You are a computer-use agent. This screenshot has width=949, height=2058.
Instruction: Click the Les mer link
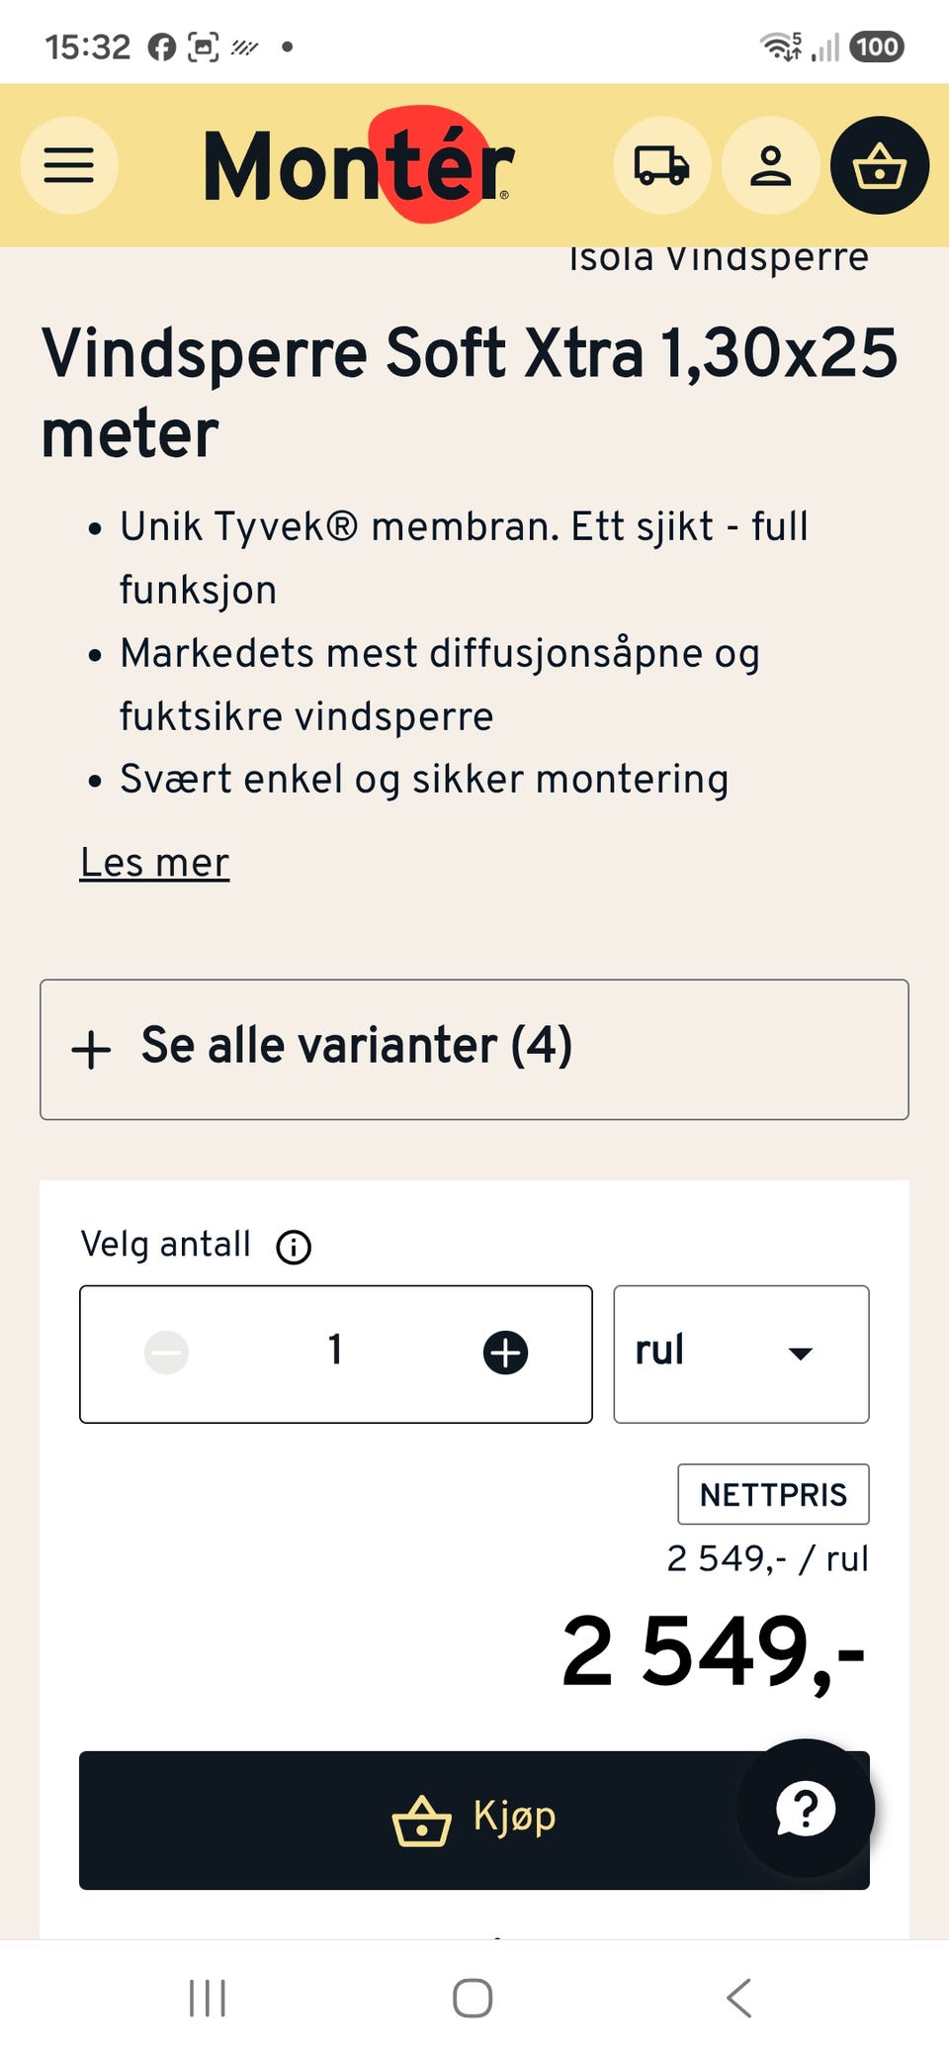click(x=155, y=863)
